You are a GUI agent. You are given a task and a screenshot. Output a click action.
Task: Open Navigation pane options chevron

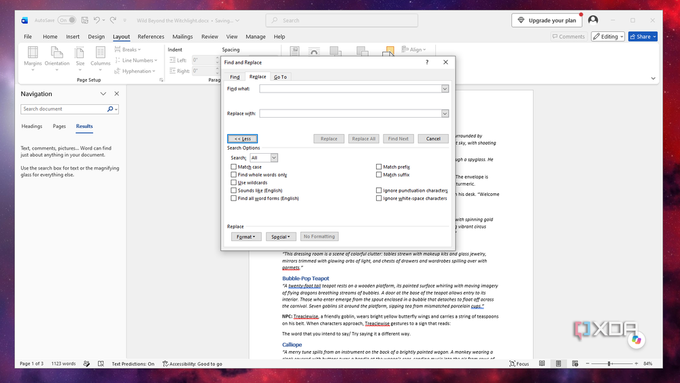point(103,94)
